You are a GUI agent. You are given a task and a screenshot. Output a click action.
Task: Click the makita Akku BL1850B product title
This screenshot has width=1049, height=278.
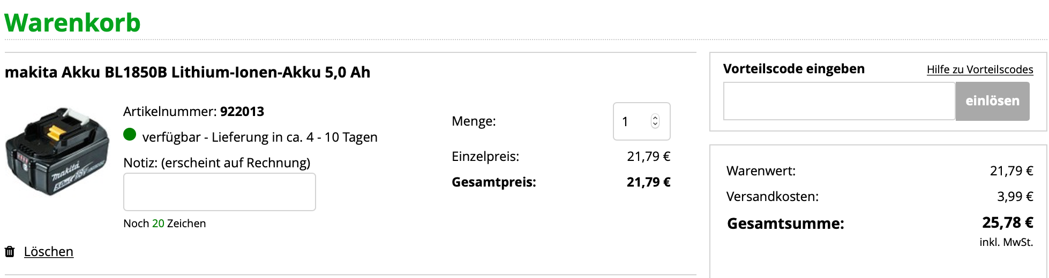tap(188, 72)
